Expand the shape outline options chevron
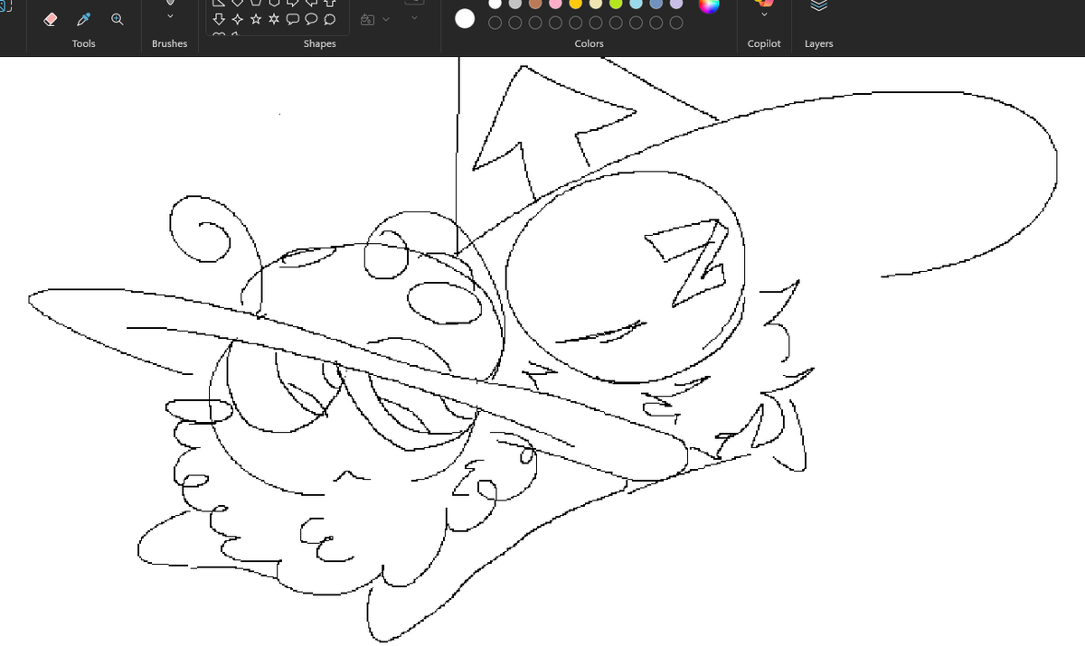Viewport: 1085px width, 646px height. [x=414, y=19]
